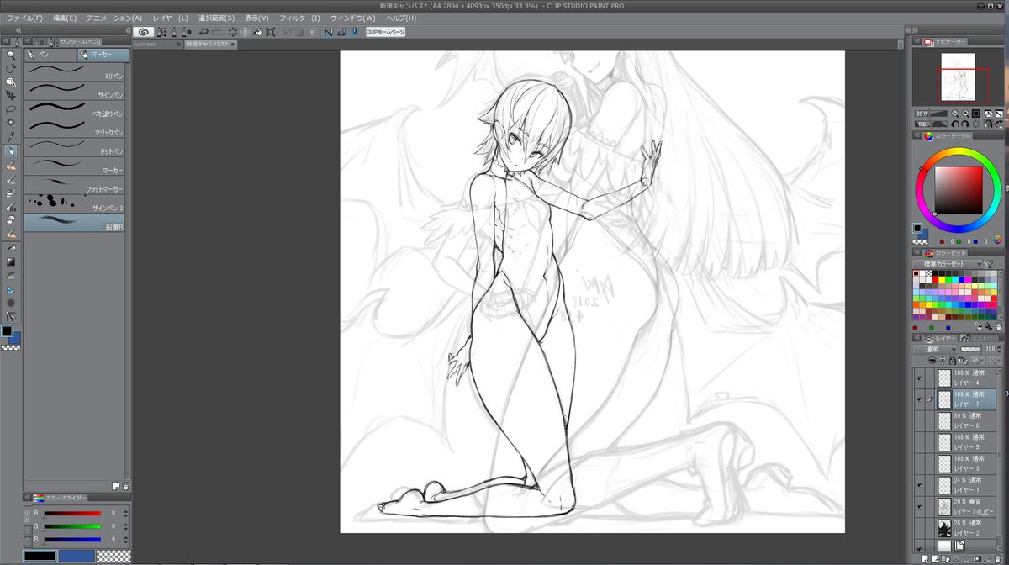The width and height of the screenshot is (1009, 565).
Task: Delete sub tool trash icon
Action: 125,486
